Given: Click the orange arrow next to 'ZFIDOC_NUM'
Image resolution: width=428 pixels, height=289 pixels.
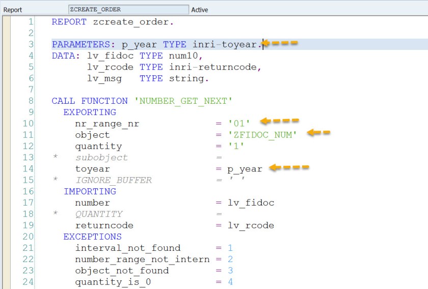Looking at the screenshot, I should coord(318,133).
